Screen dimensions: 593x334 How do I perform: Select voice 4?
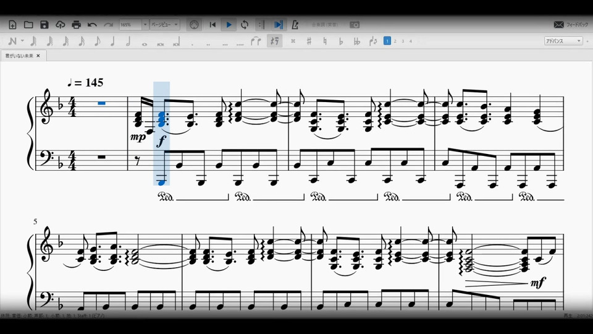tap(411, 41)
